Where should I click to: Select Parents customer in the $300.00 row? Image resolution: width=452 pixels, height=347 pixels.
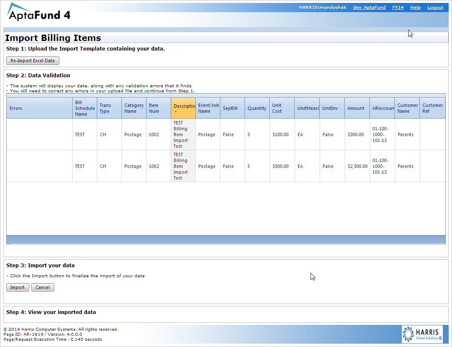click(407, 134)
